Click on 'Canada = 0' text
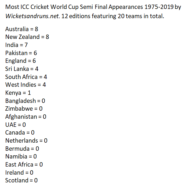The width and height of the screenshot is (183, 185). coord(20,133)
